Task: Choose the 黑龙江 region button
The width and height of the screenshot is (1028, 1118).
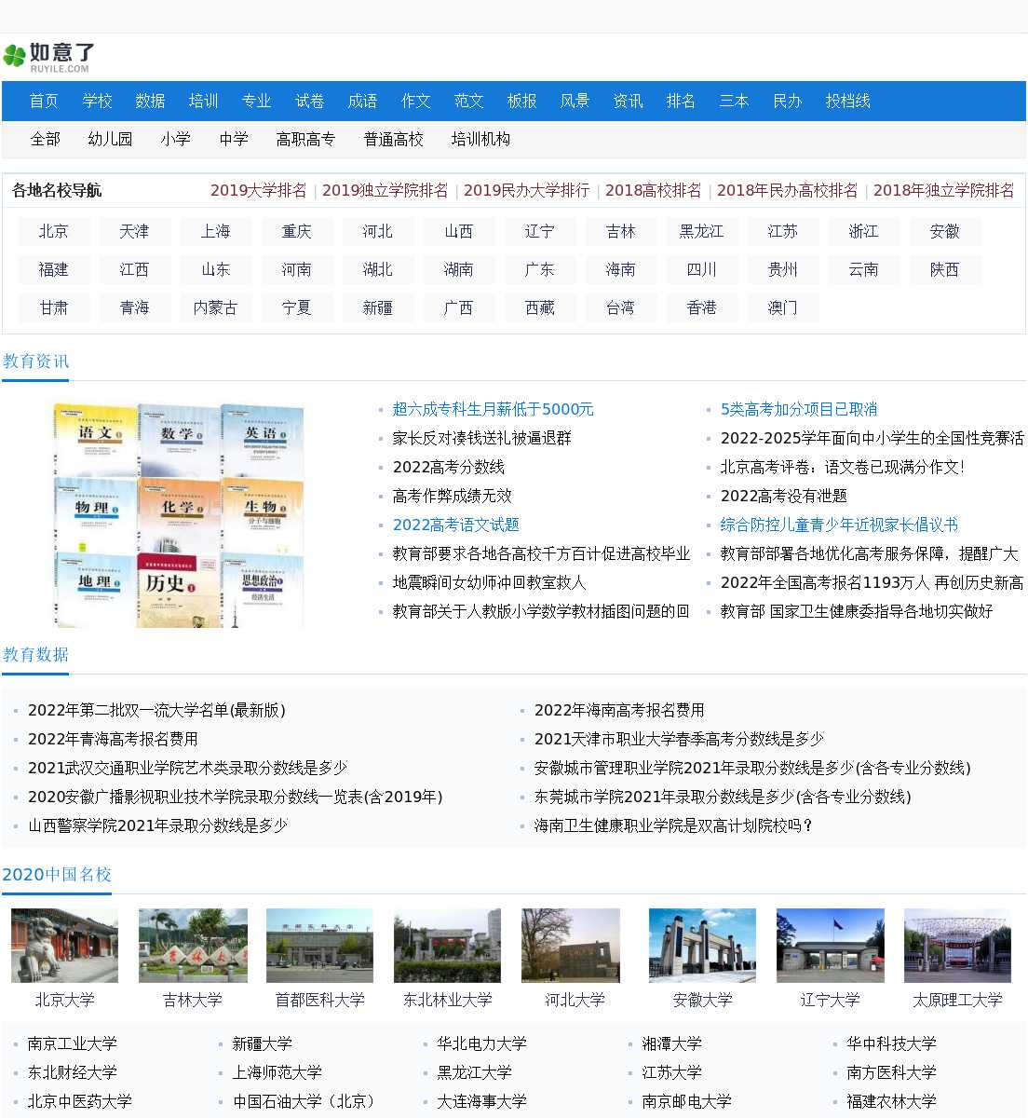Action: coord(701,231)
